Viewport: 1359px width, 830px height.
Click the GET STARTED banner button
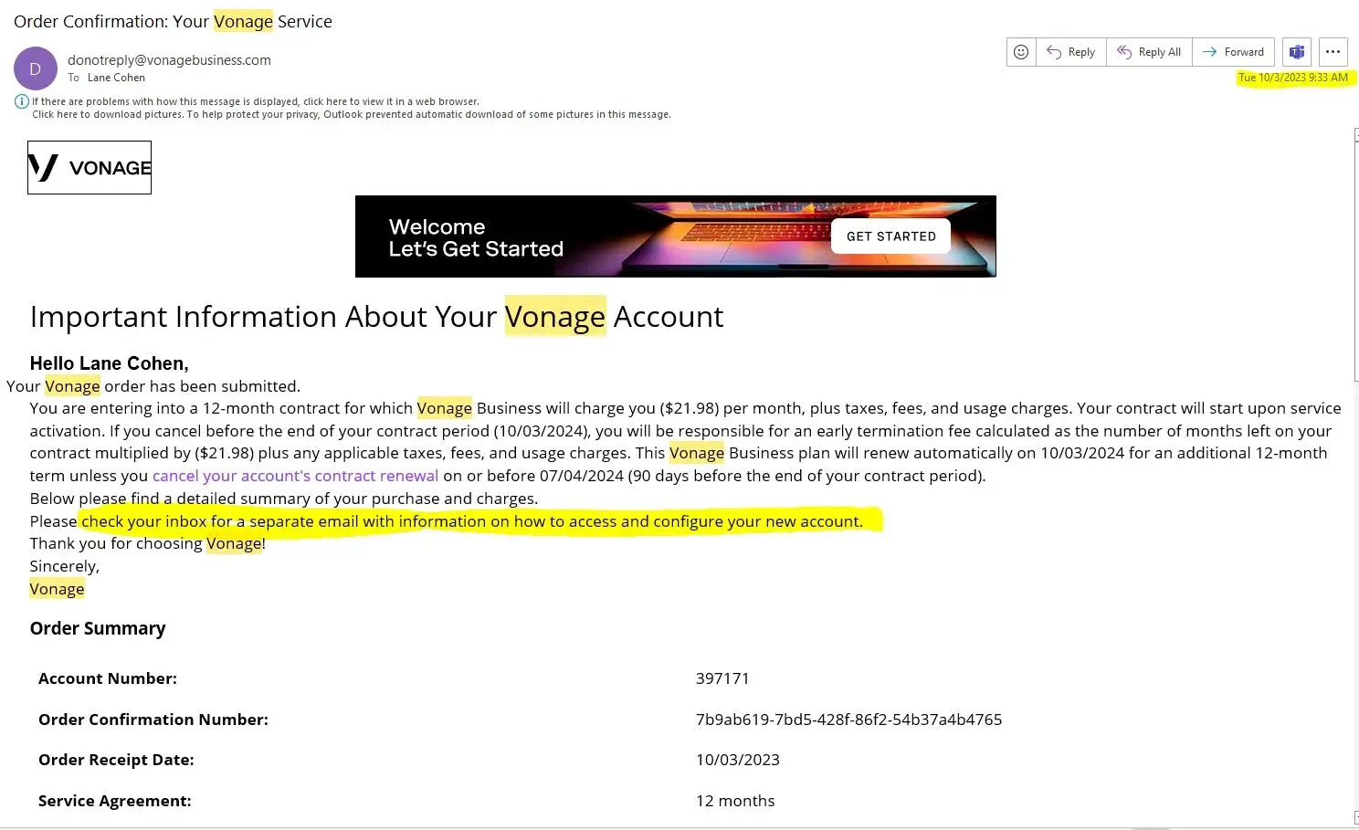[891, 236]
